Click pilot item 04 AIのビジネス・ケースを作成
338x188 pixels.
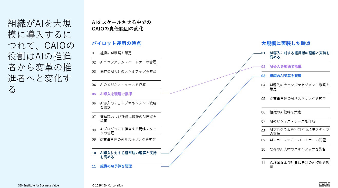click(123, 85)
